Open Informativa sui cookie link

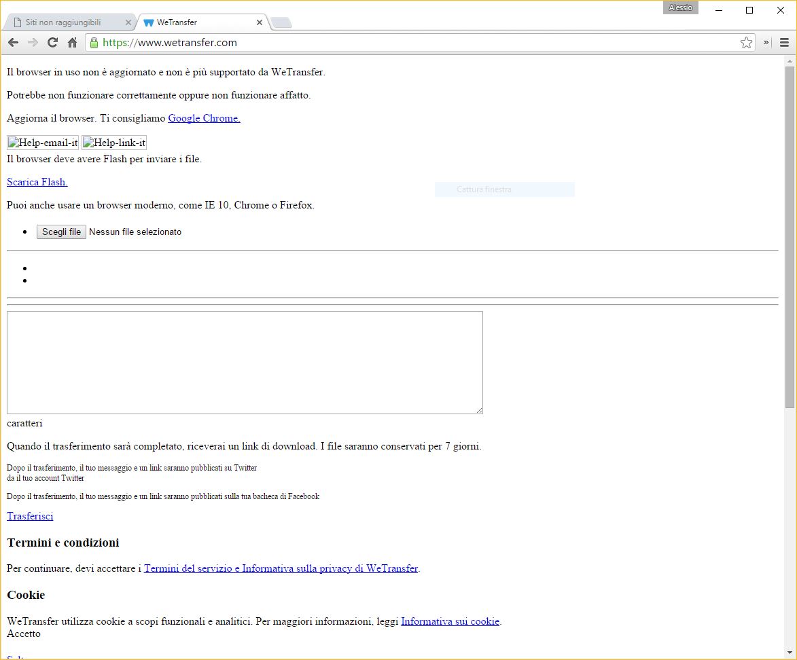pyautogui.click(x=450, y=621)
